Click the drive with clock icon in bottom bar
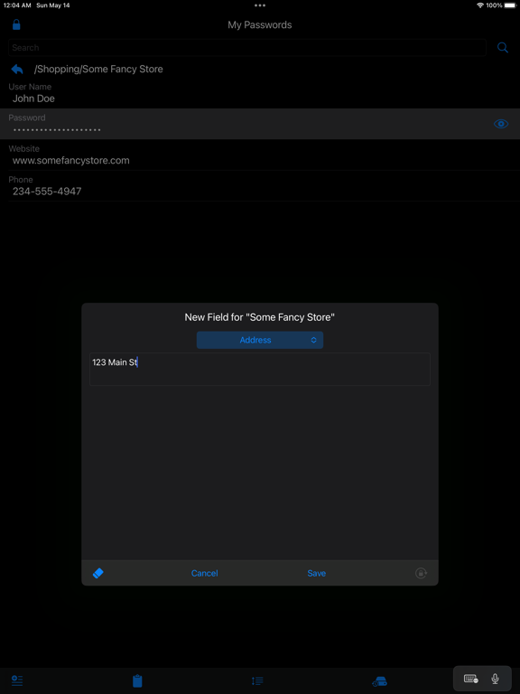 click(379, 681)
